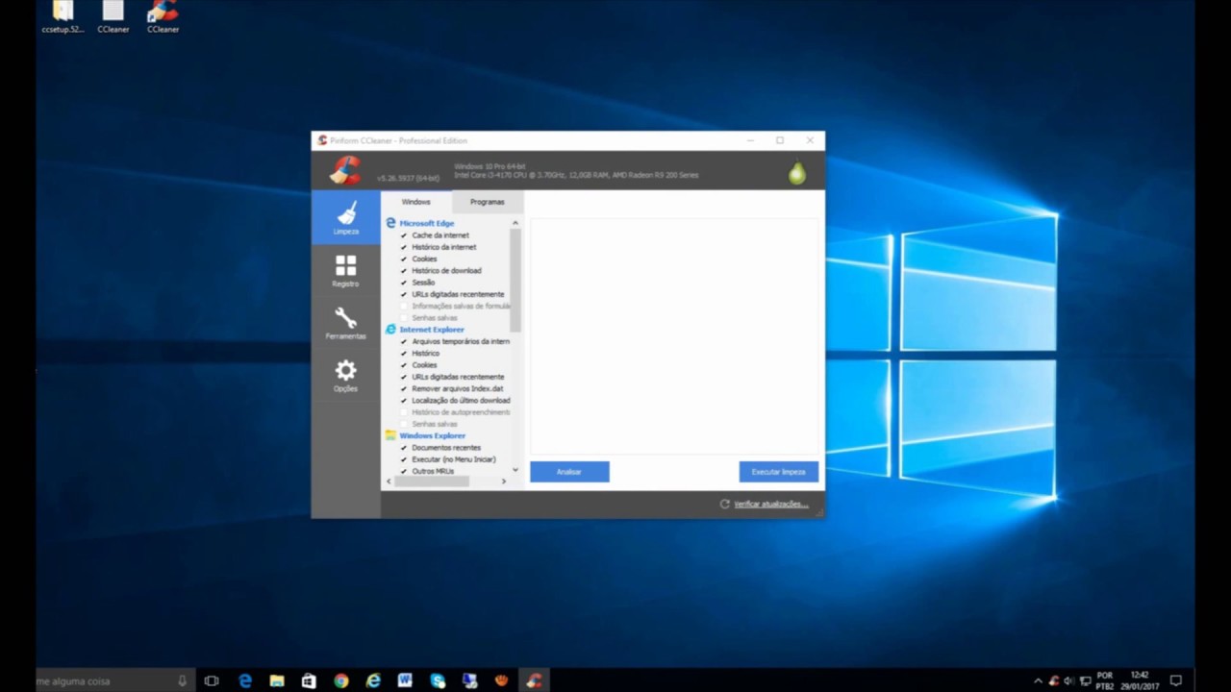Image resolution: width=1231 pixels, height=692 pixels.
Task: Select the CCleaner shortcut desktop icon
Action: click(163, 17)
